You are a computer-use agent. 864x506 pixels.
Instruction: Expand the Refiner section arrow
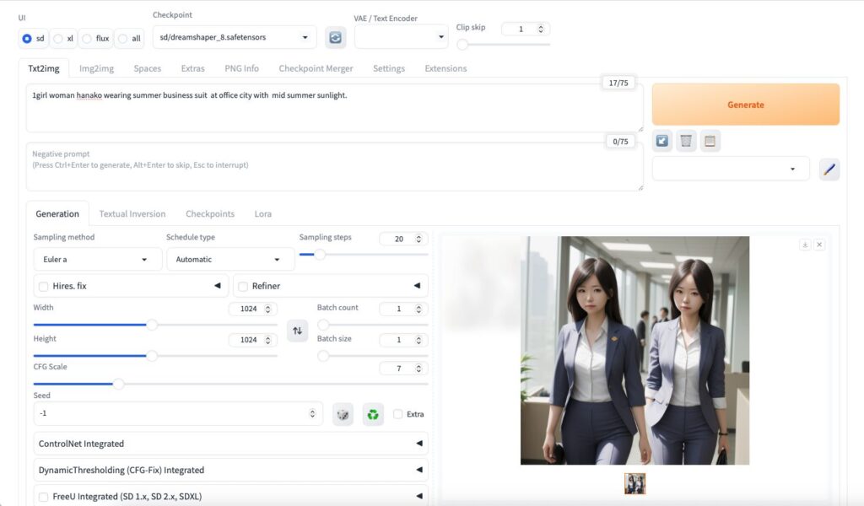[x=417, y=286]
